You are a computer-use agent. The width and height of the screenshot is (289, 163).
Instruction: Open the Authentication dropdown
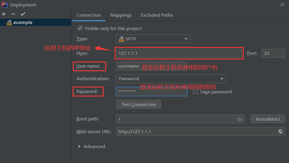221,79
